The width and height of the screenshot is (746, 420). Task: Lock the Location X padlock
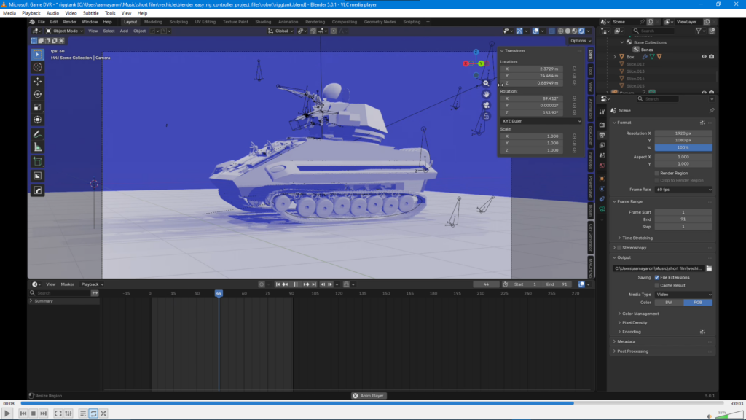point(574,69)
